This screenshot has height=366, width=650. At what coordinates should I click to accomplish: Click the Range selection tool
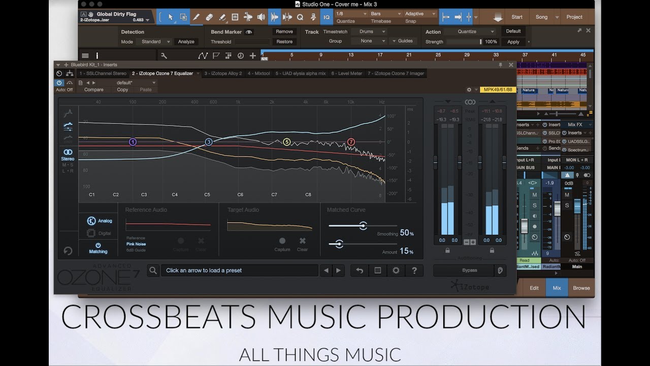pyautogui.click(x=183, y=17)
